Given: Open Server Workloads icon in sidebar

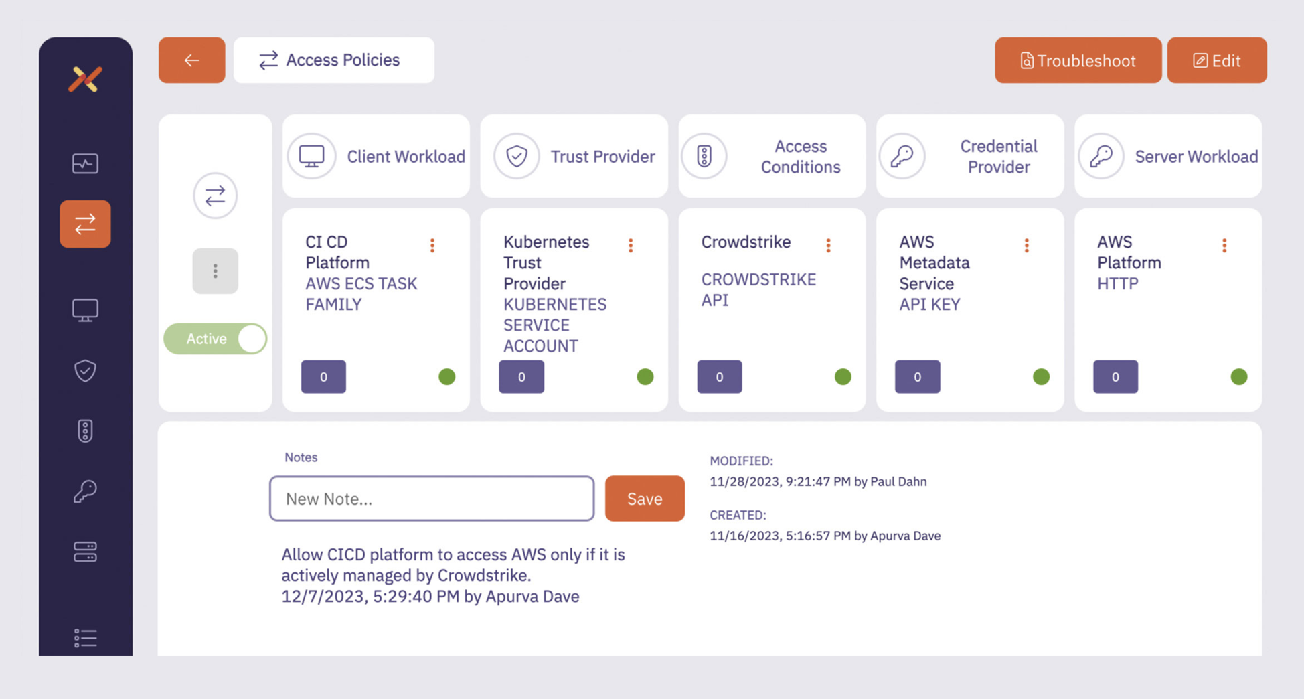Looking at the screenshot, I should point(85,552).
